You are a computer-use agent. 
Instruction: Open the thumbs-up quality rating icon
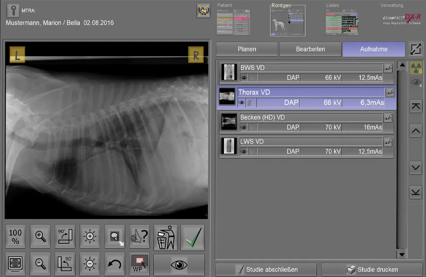coord(140,237)
